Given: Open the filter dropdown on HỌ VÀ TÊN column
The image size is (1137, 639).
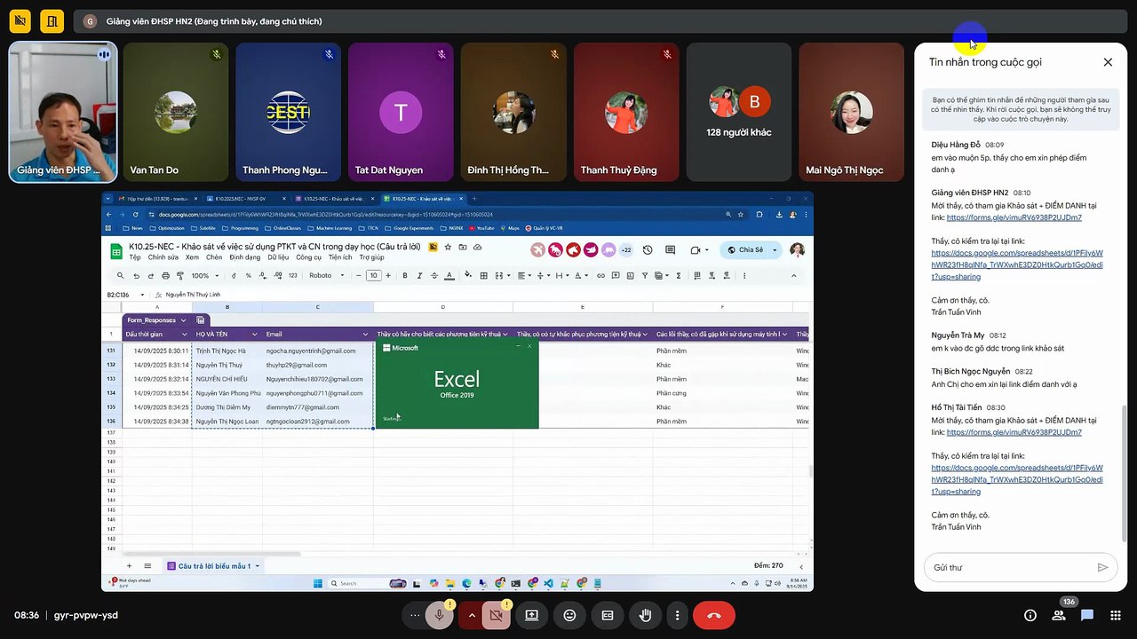Looking at the screenshot, I should (x=255, y=335).
